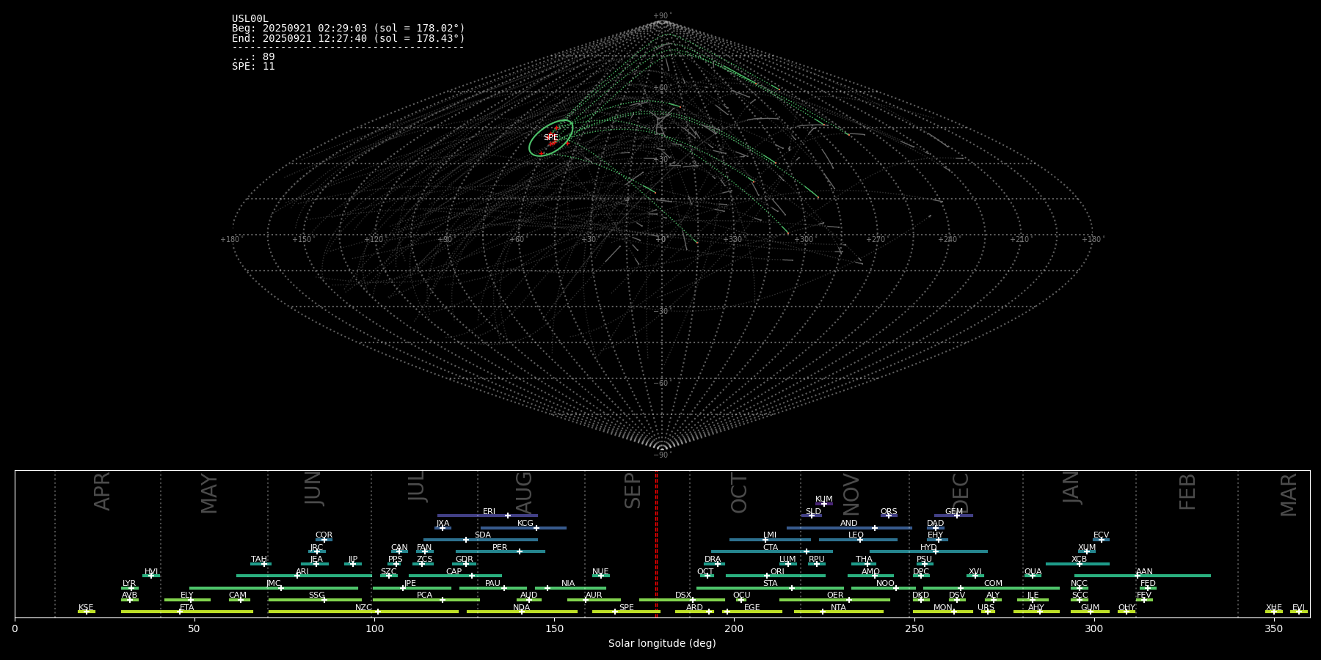Click the LYR shower peak marker
This screenshot has height=660, width=1321.
[131, 588]
